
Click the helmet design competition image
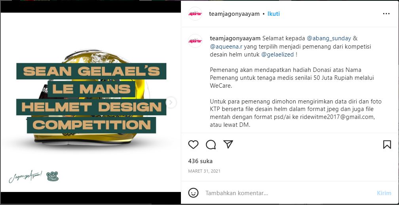(91, 102)
